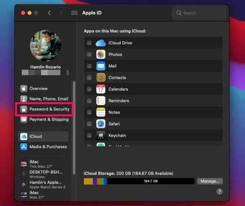Click the Photos app icon
The height and width of the screenshot is (206, 245).
101,54
